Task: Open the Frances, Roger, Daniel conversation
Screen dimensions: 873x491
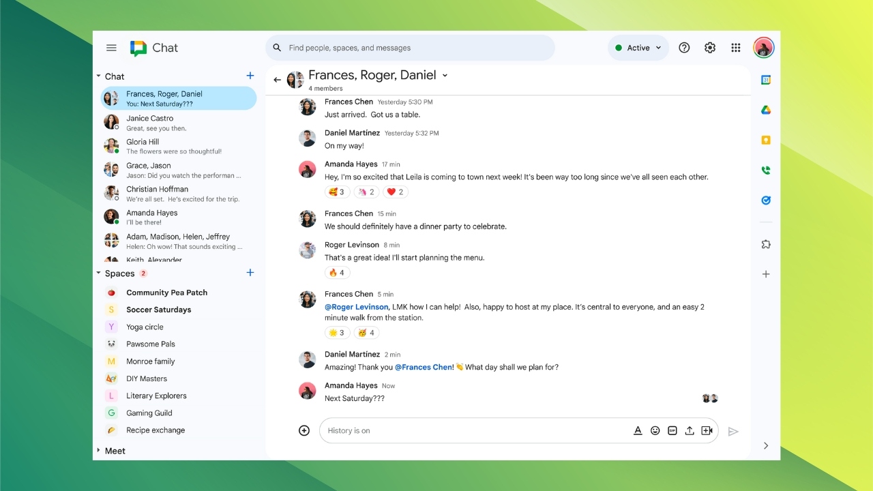Action: point(179,98)
